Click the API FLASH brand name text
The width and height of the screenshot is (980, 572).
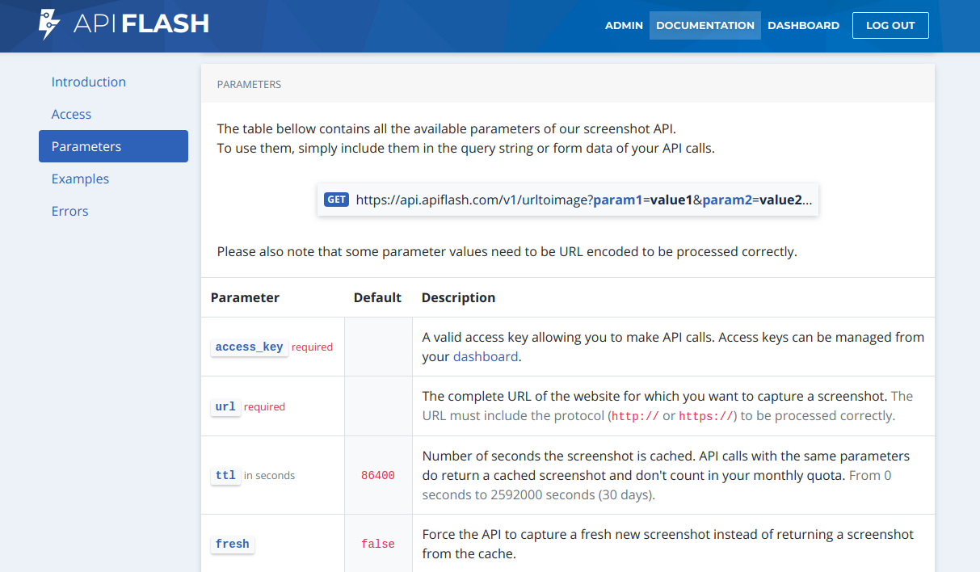tap(141, 25)
